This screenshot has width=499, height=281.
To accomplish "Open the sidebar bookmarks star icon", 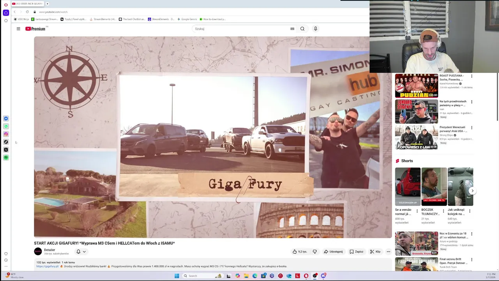I will (x=6, y=20).
